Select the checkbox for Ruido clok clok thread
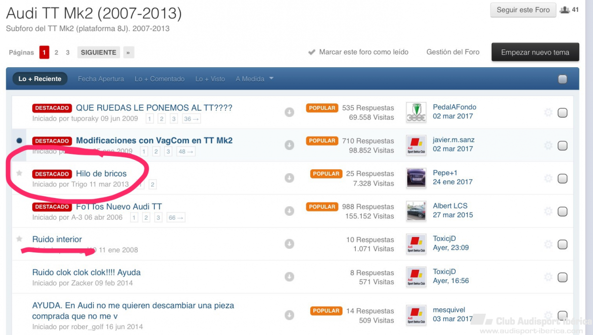This screenshot has width=593, height=335. coord(562,277)
